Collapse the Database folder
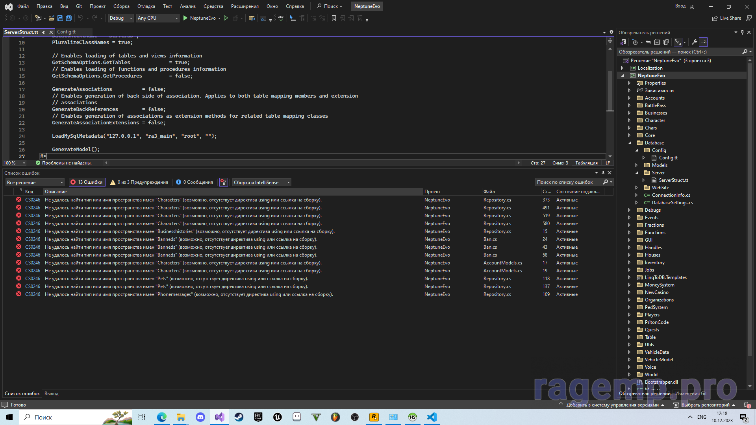This screenshot has width=756, height=425. (x=630, y=143)
